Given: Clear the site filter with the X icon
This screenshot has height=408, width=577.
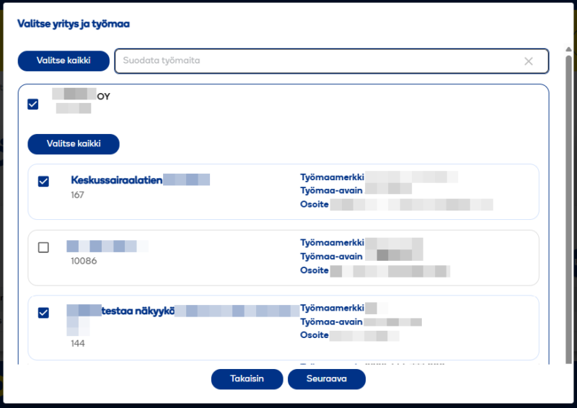Looking at the screenshot, I should point(529,61).
